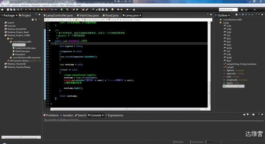Click the Open Perspective icon
Viewport: 265px width, 144px height.
(x=242, y=10)
